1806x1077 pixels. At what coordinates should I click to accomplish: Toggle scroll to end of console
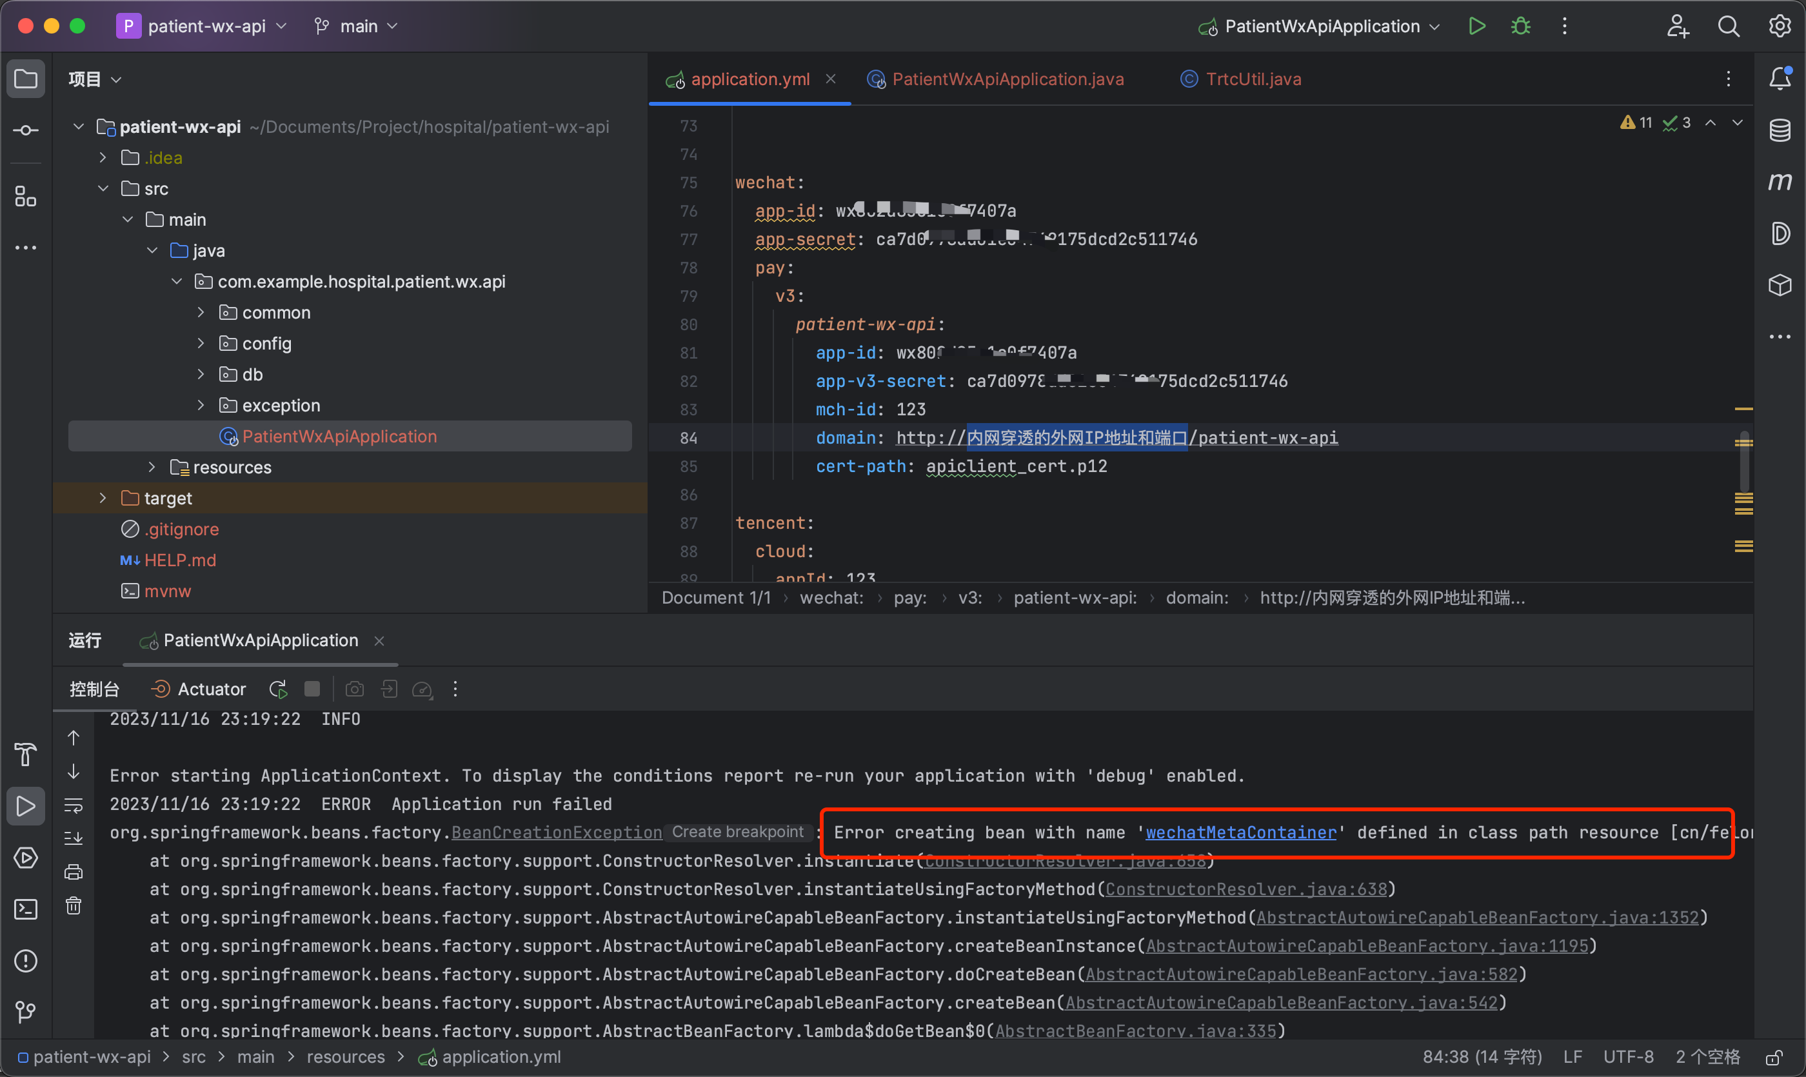pyautogui.click(x=74, y=838)
